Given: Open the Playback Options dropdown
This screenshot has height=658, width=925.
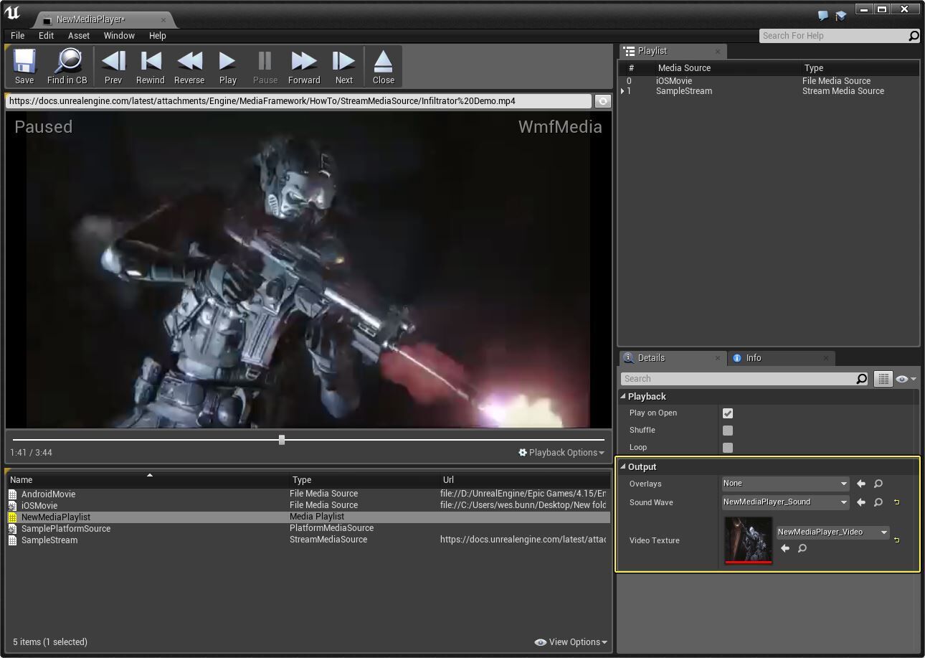Looking at the screenshot, I should pyautogui.click(x=562, y=453).
